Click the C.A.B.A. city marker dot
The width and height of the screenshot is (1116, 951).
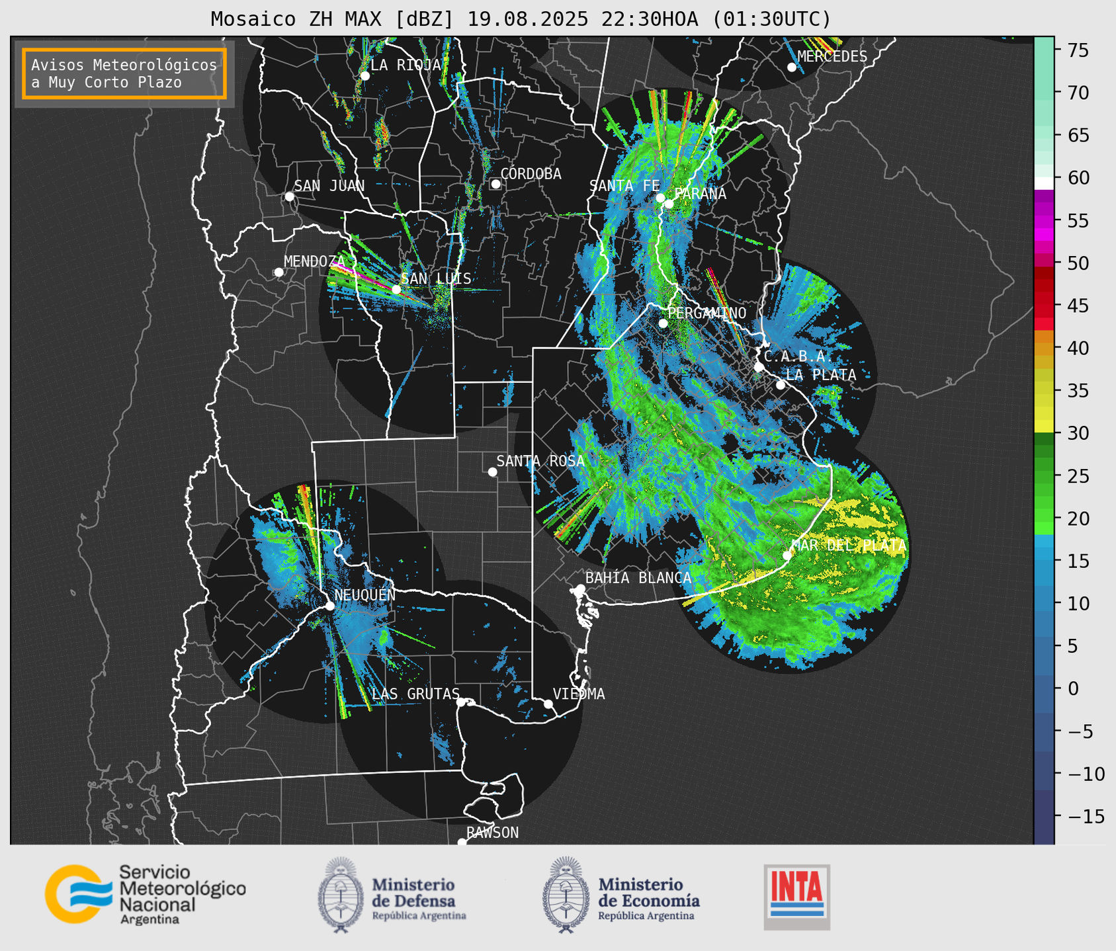coord(759,367)
